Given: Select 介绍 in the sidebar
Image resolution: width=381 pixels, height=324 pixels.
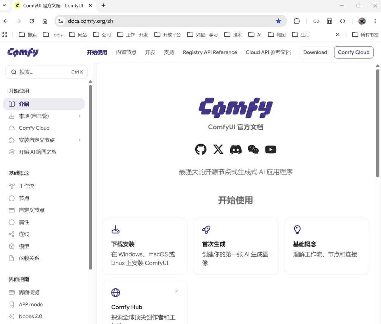Looking at the screenshot, I should coord(44,104).
